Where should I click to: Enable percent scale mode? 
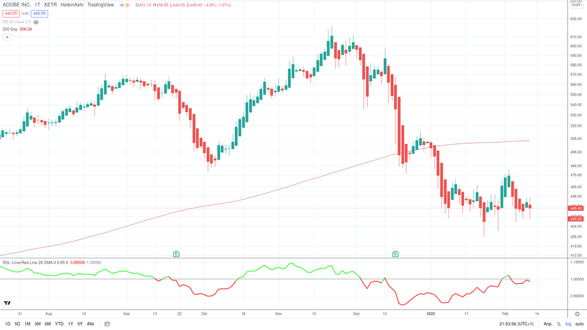coord(559,324)
